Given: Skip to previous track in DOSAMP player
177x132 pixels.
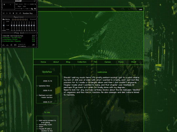Looking at the screenshot, I should pyautogui.click(x=4, y=13).
